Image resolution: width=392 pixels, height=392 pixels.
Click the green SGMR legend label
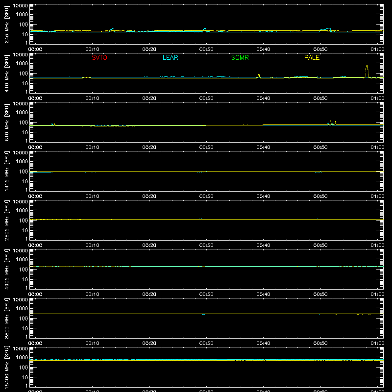pyautogui.click(x=240, y=57)
